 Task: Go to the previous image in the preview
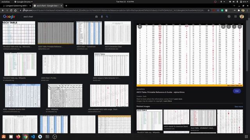(x=234, y=27)
